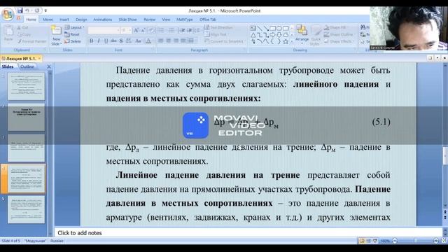Viewport: 448px width, 252px height.
Task: Open Shape Fill options
Action: click(335, 27)
